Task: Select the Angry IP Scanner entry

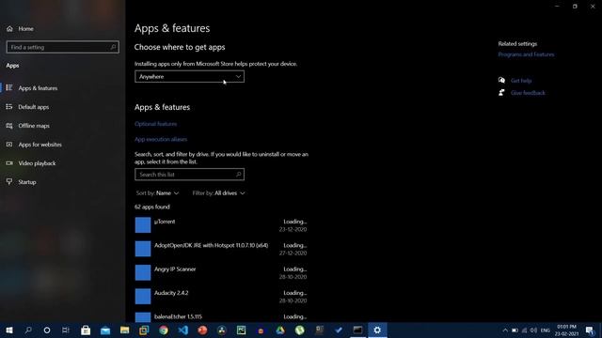Action: [x=221, y=273]
